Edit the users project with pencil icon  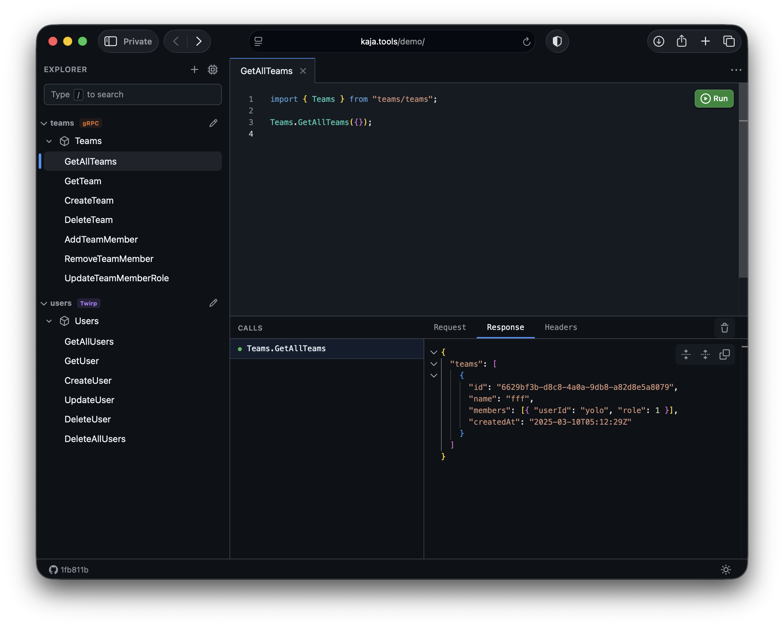click(x=213, y=303)
